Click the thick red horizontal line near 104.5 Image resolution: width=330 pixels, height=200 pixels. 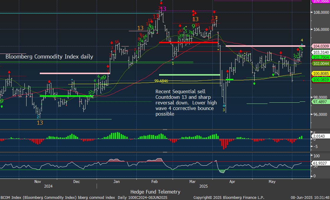[189, 42]
